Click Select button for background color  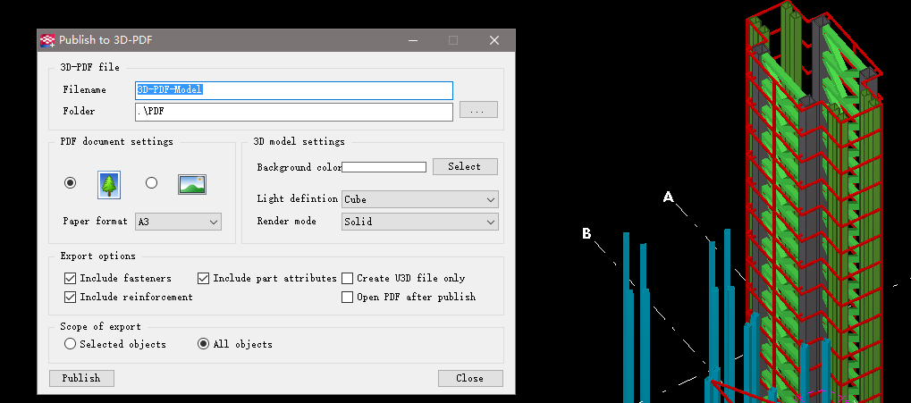(x=465, y=167)
